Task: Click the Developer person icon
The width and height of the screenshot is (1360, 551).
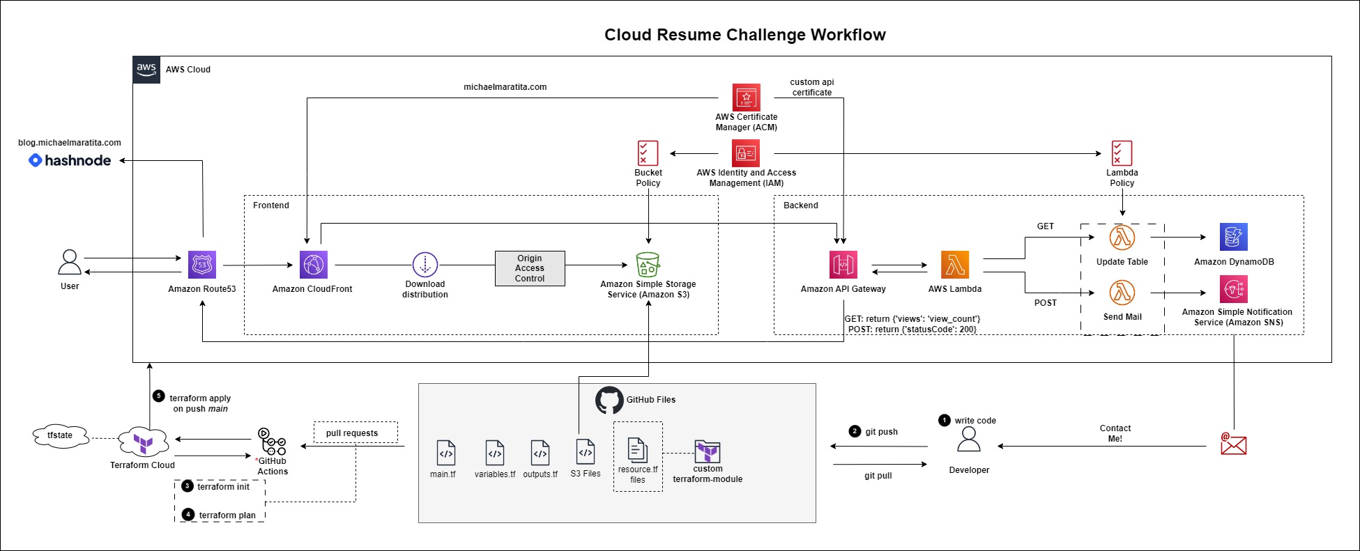Action: (969, 440)
